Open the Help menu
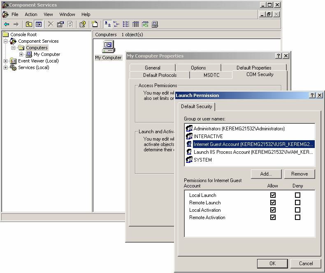 tap(86, 14)
